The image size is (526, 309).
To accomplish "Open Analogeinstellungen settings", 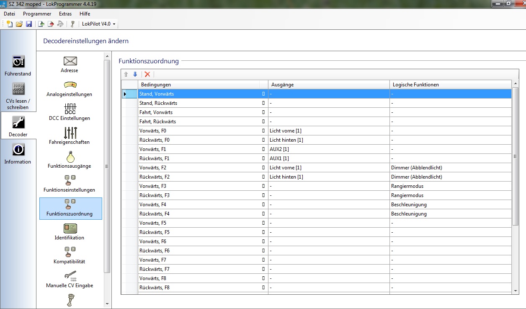I will click(x=70, y=89).
